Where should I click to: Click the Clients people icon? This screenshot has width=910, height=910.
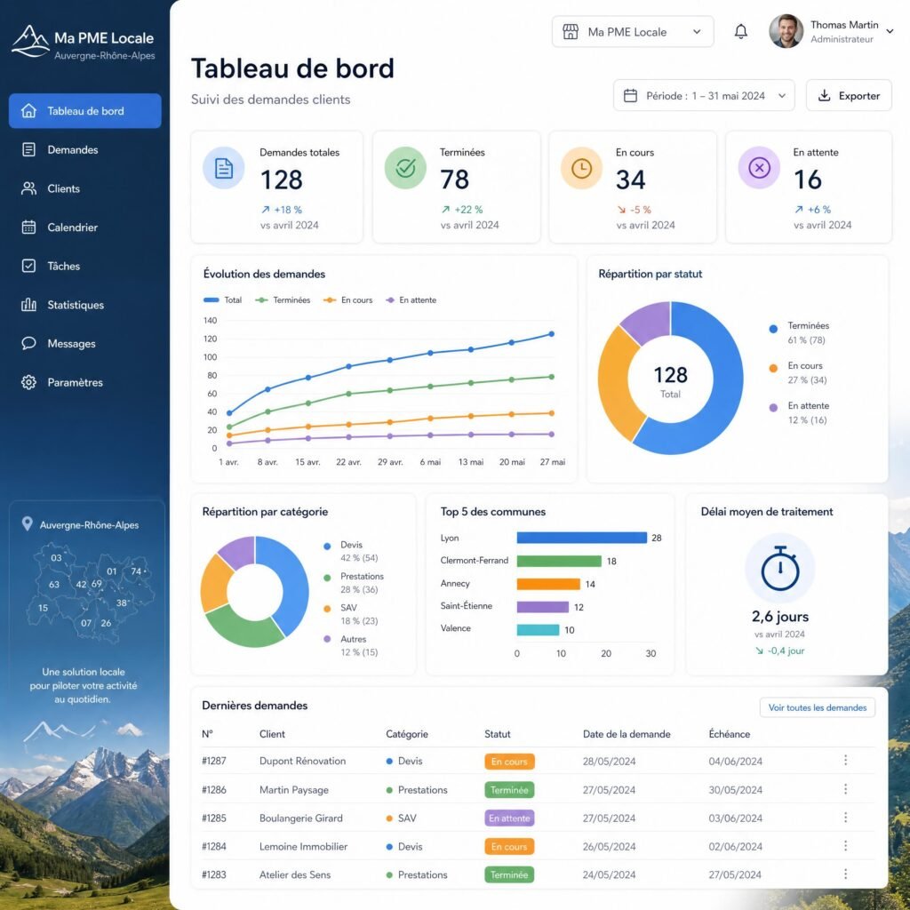28,188
